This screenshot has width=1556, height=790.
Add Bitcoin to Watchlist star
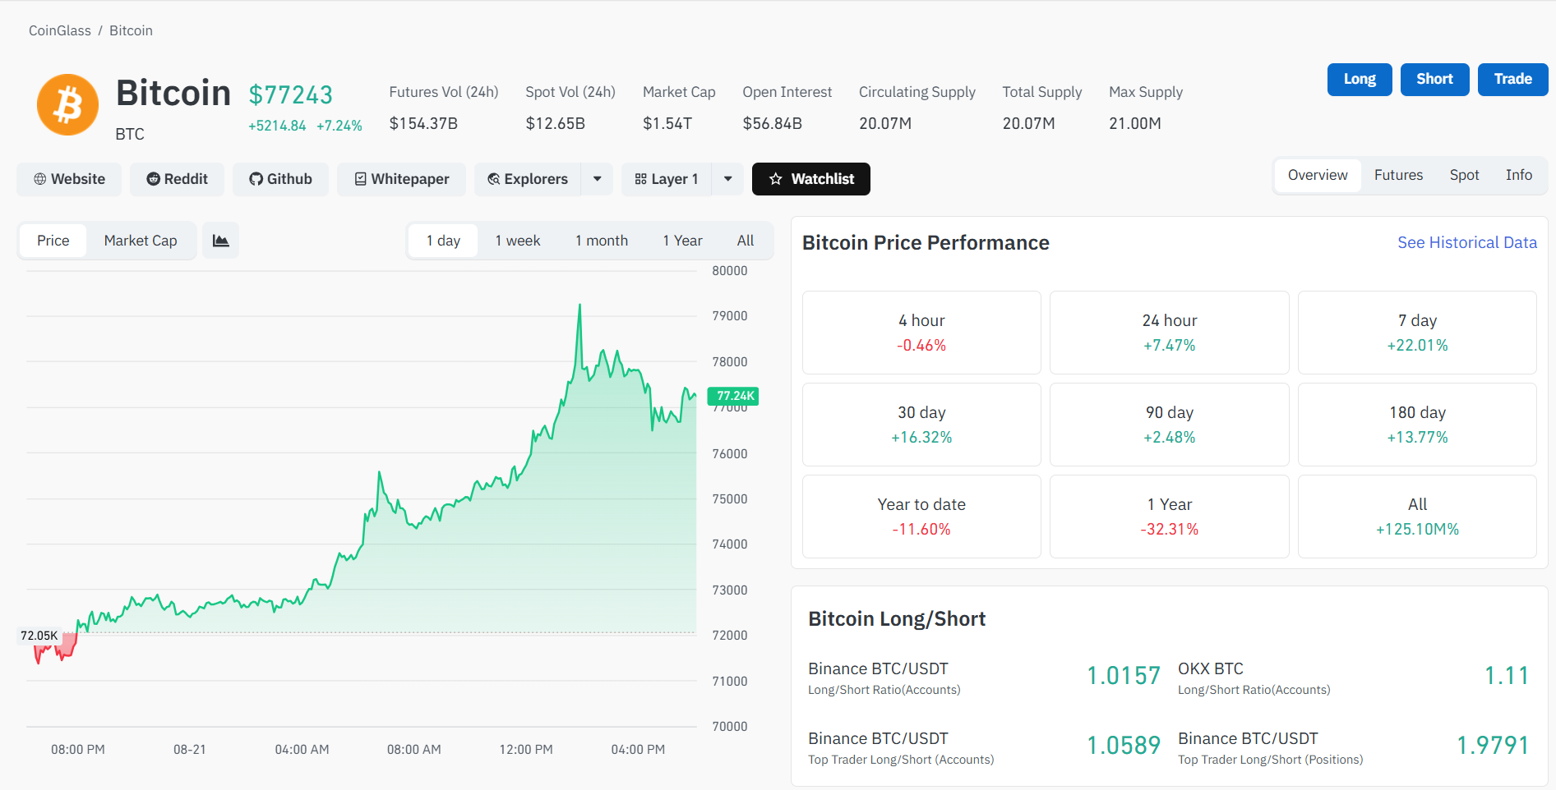click(811, 179)
